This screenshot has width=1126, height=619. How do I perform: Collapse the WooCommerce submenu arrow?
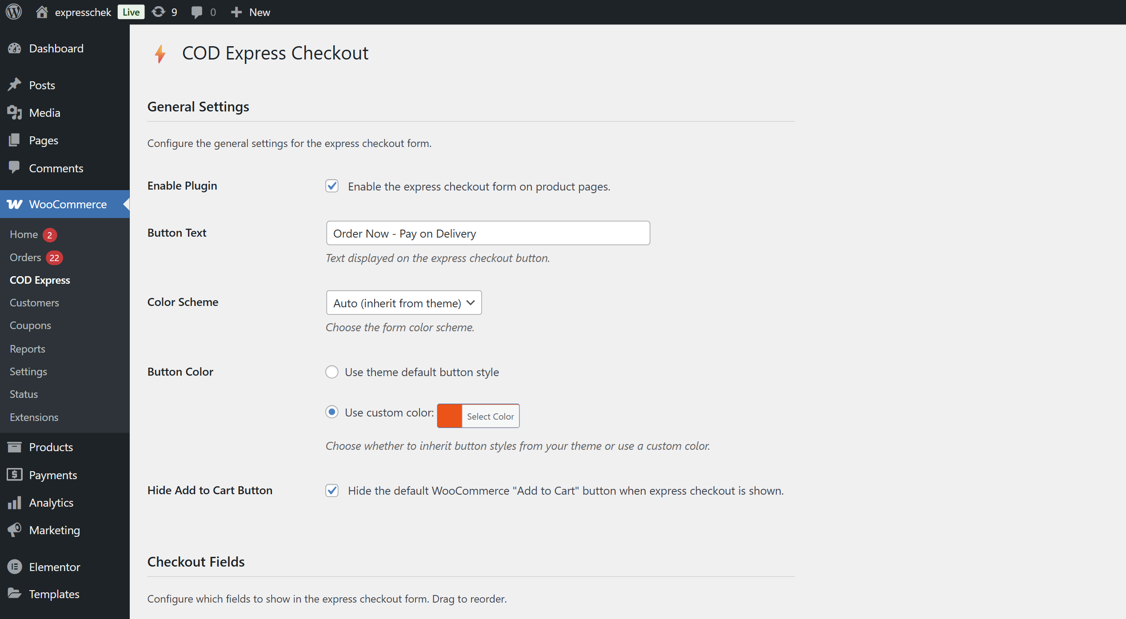[x=127, y=204]
